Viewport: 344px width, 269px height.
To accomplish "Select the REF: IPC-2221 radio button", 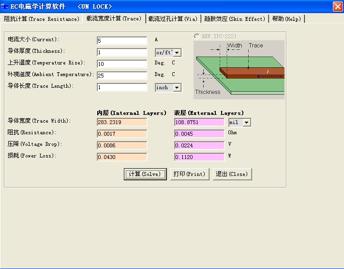I will pyautogui.click(x=196, y=36).
